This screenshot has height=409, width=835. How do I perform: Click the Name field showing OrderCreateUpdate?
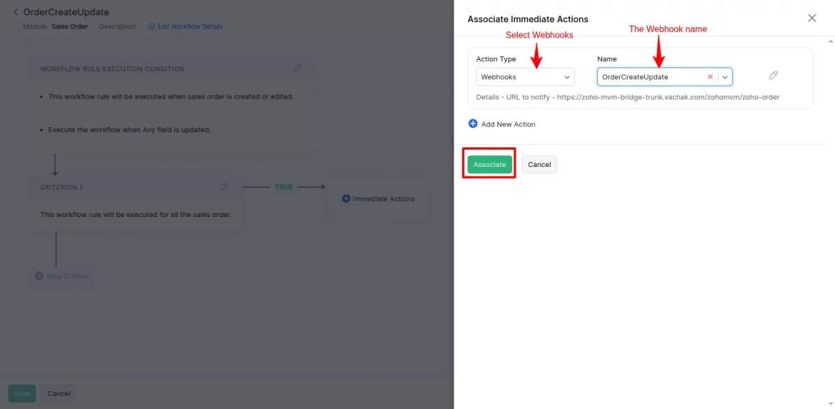[x=665, y=77]
